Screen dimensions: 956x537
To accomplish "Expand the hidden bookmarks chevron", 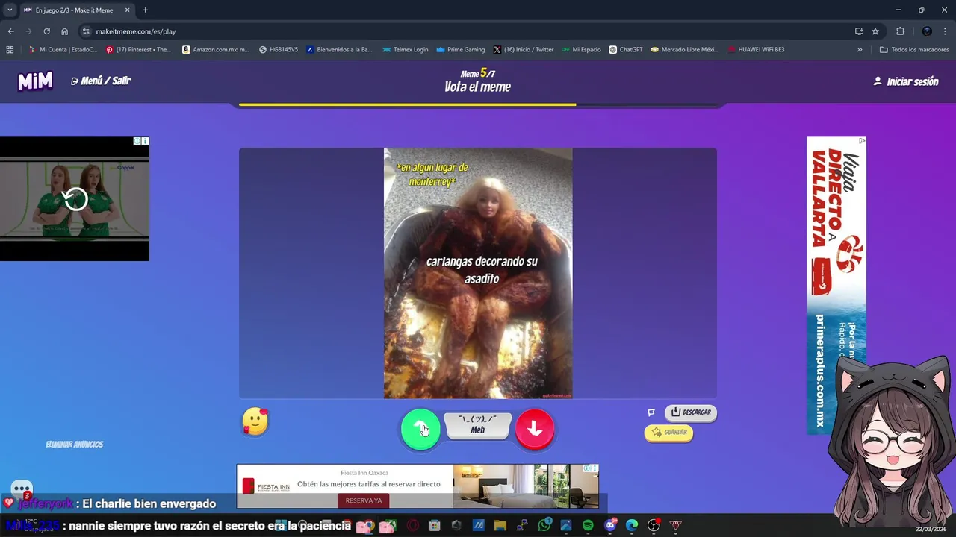I will tap(860, 50).
